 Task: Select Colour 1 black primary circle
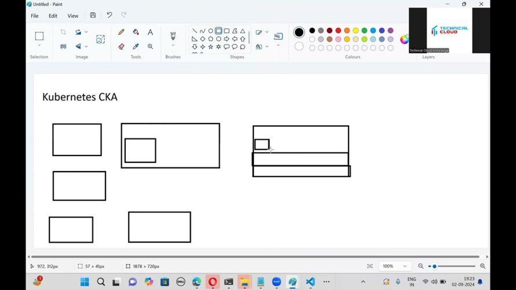point(299,32)
